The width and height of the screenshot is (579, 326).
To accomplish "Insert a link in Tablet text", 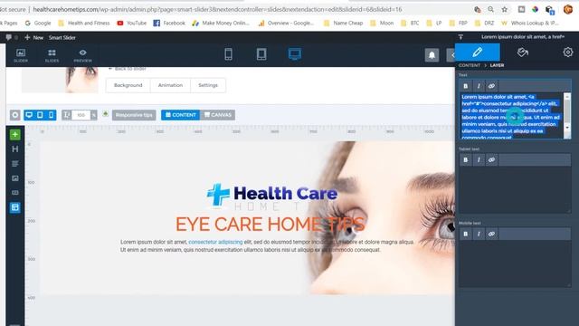I will (491, 159).
